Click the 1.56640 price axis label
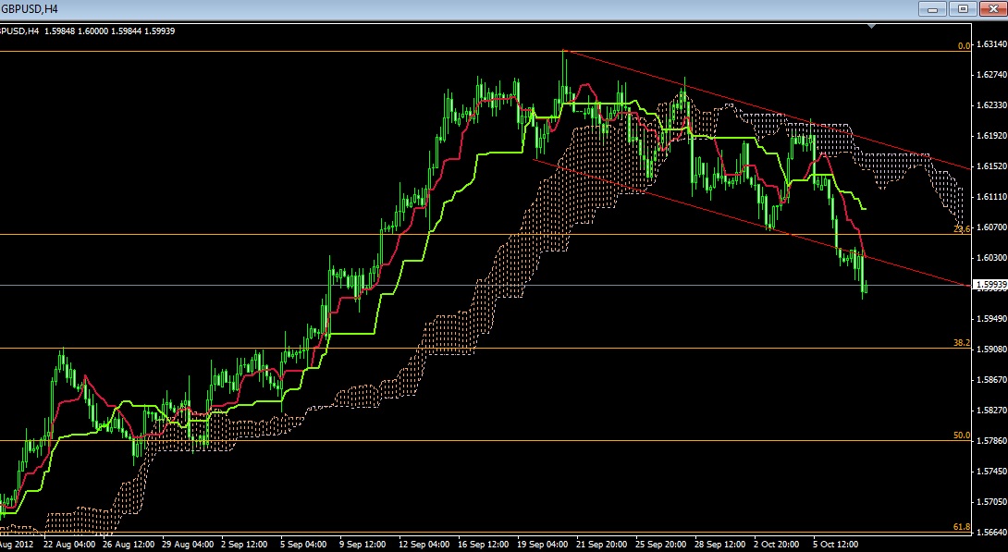This screenshot has width=1008, height=552. [x=990, y=532]
